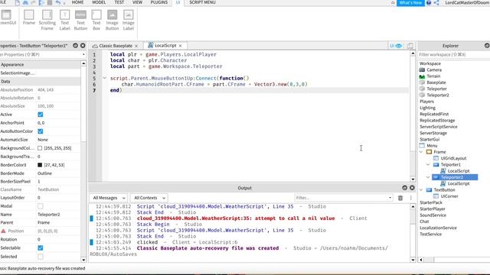Collapse the selected Teleporter2 node
The image size is (490, 275).
(x=428, y=177)
